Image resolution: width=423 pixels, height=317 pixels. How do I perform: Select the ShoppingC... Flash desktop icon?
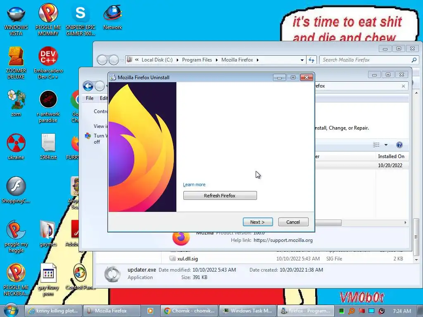pos(16,190)
